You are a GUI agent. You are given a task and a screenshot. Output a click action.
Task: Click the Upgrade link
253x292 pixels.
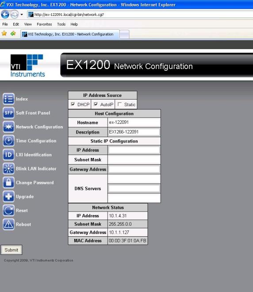click(25, 196)
